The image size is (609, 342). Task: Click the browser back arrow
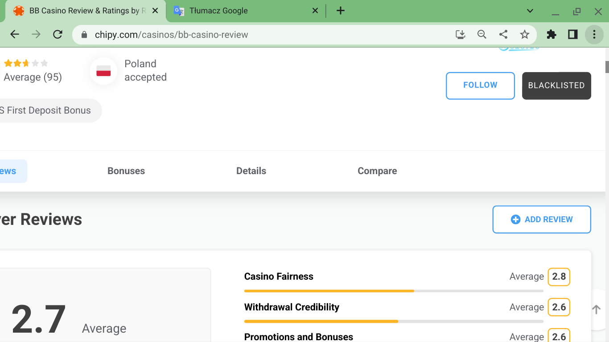click(x=15, y=34)
